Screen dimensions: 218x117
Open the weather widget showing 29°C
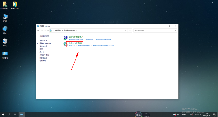(179, 115)
